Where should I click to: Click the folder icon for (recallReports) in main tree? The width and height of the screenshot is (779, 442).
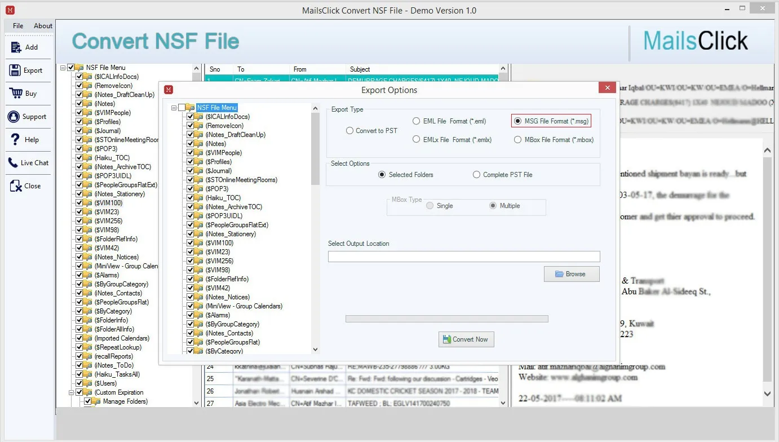coord(88,356)
